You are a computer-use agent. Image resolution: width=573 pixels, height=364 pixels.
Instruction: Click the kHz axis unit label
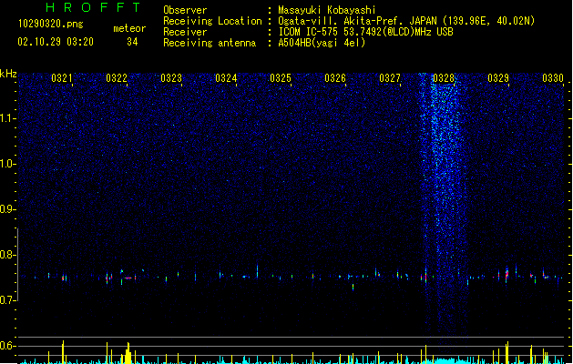click(8, 74)
